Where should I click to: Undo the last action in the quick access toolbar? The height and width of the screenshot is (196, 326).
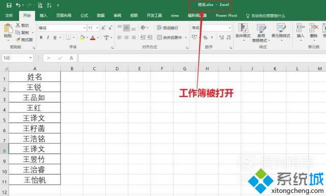tap(18, 5)
